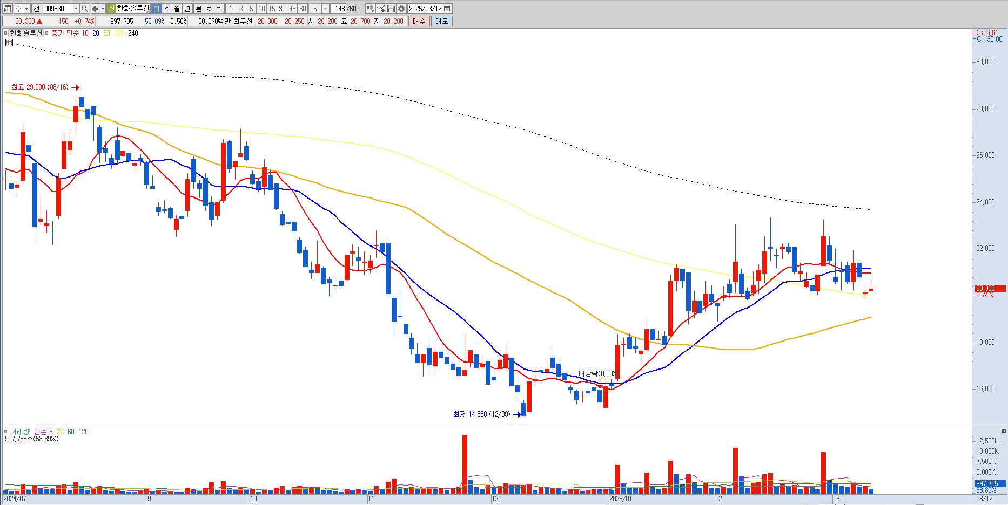Select the 년 yearly period
Screen dimensions: 1008x505
point(187,9)
